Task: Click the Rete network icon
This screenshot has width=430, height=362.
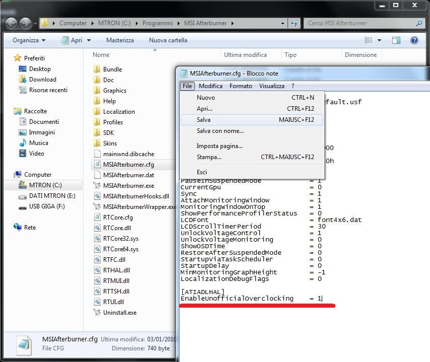Action: click(17, 227)
